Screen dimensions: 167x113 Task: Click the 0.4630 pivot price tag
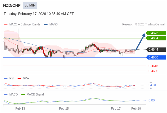click(x=156, y=57)
